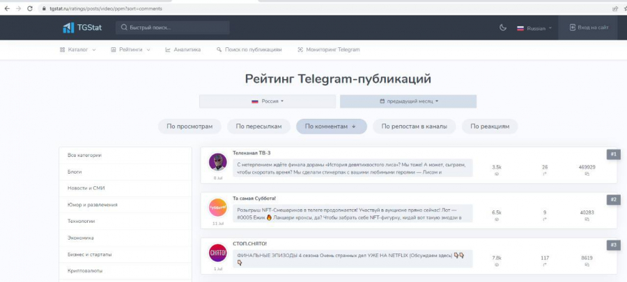
Task: Select 'Все категории' in sidebar
Action: pos(125,155)
